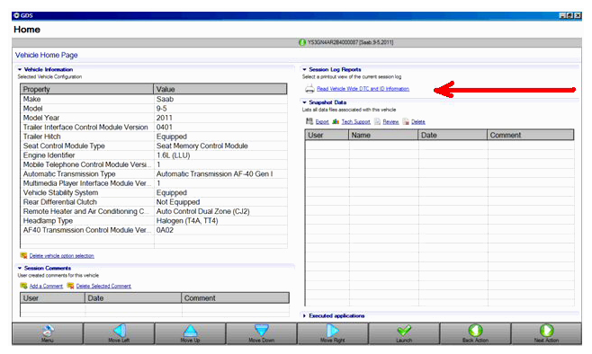The width and height of the screenshot is (592, 354).
Task: Collapse the Session Log Reports section
Action: click(x=304, y=69)
